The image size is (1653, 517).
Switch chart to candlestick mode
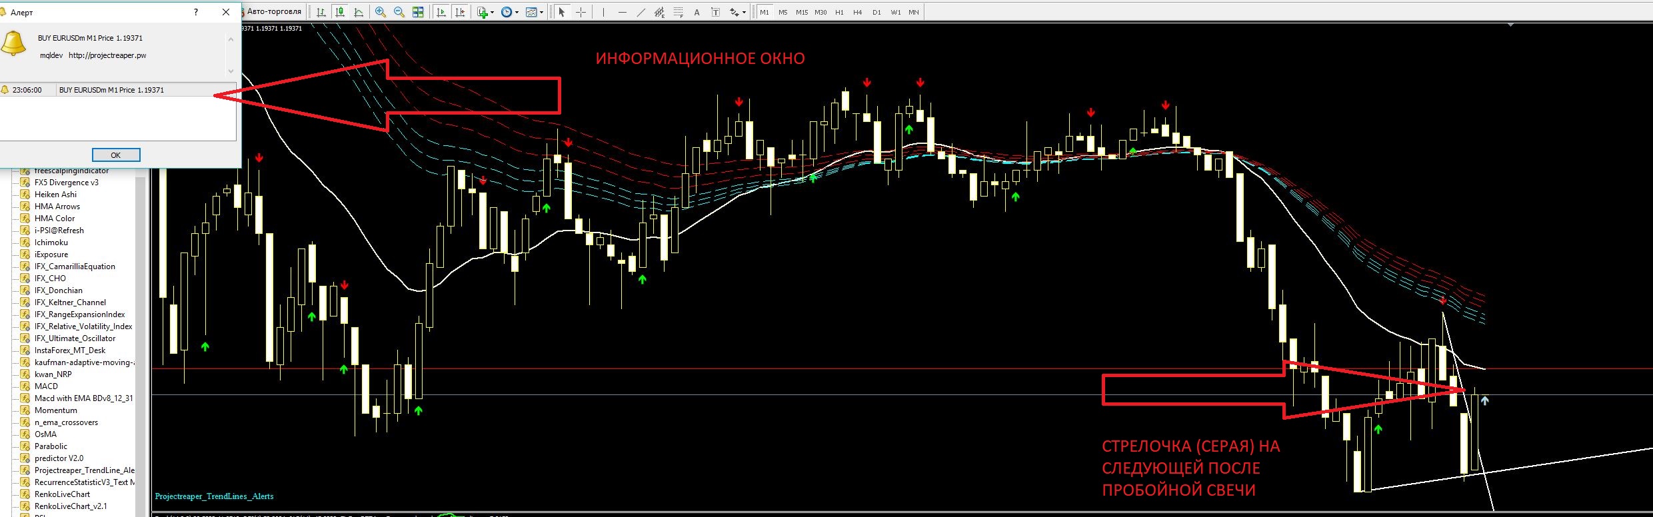pos(340,12)
